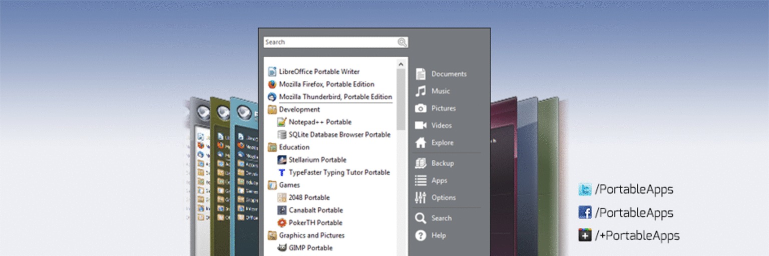
Task: Select 'Stellarium Portable' text
Action: 317,159
